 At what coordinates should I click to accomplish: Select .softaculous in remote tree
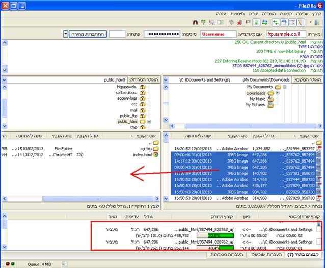pyautogui.click(x=126, y=92)
